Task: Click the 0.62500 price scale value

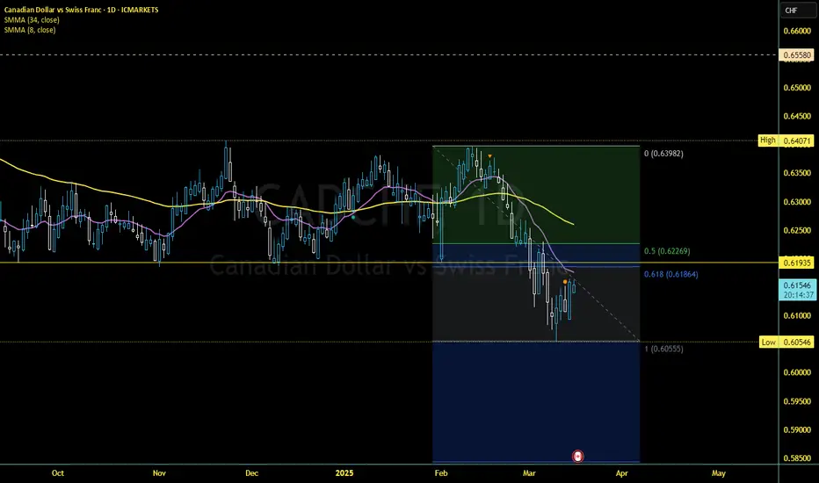Action: [797, 230]
